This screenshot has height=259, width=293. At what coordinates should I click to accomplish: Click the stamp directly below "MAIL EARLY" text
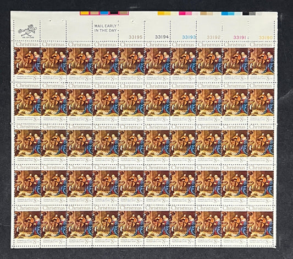pyautogui.click(x=106, y=62)
